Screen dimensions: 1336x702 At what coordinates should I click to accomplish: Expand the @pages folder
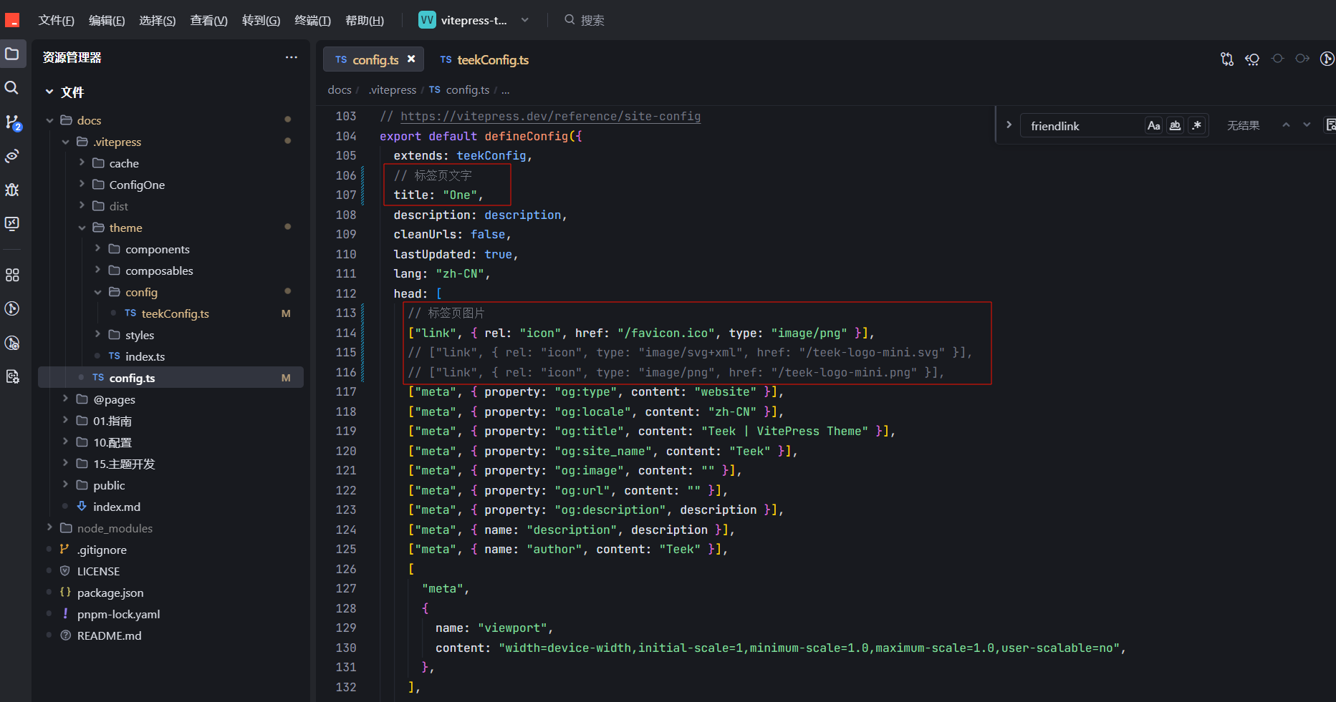click(x=65, y=399)
